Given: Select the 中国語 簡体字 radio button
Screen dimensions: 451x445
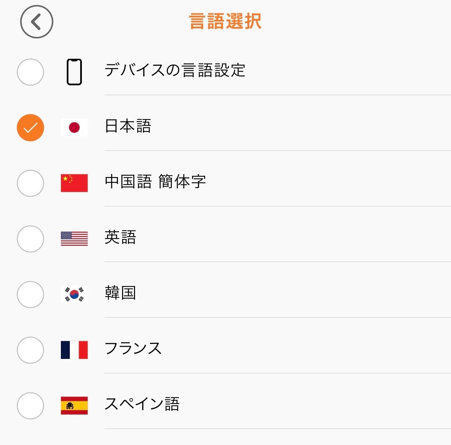Looking at the screenshot, I should coord(30,183).
